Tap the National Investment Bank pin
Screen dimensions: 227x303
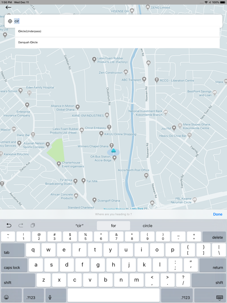(x=166, y=112)
